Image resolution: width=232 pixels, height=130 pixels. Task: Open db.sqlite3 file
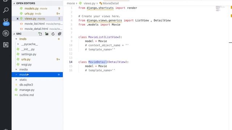pos(37,85)
